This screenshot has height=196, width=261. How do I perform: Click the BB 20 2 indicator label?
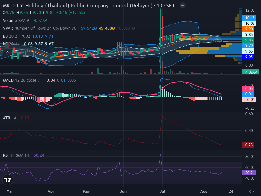pyautogui.click(x=10, y=36)
